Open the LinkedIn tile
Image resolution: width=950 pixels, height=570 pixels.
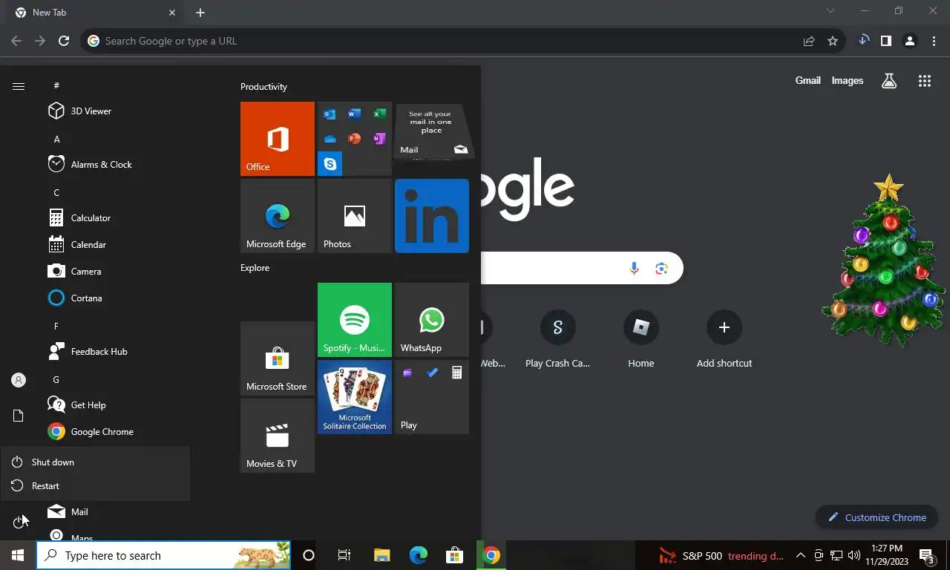click(x=432, y=216)
